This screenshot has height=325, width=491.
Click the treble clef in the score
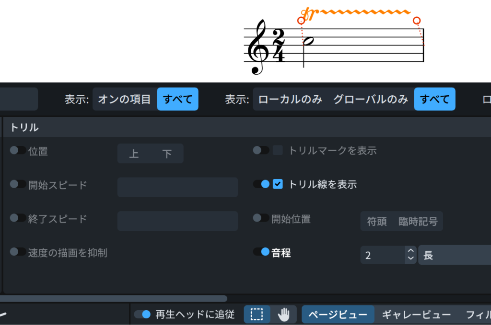click(257, 47)
